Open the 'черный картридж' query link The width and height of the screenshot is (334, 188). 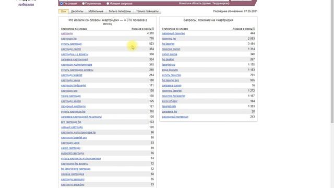[x=72, y=127]
